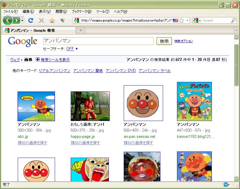Find similar images for an-pan.seesaa.net result
Screen dimensions: 240x189
[x=138, y=143]
